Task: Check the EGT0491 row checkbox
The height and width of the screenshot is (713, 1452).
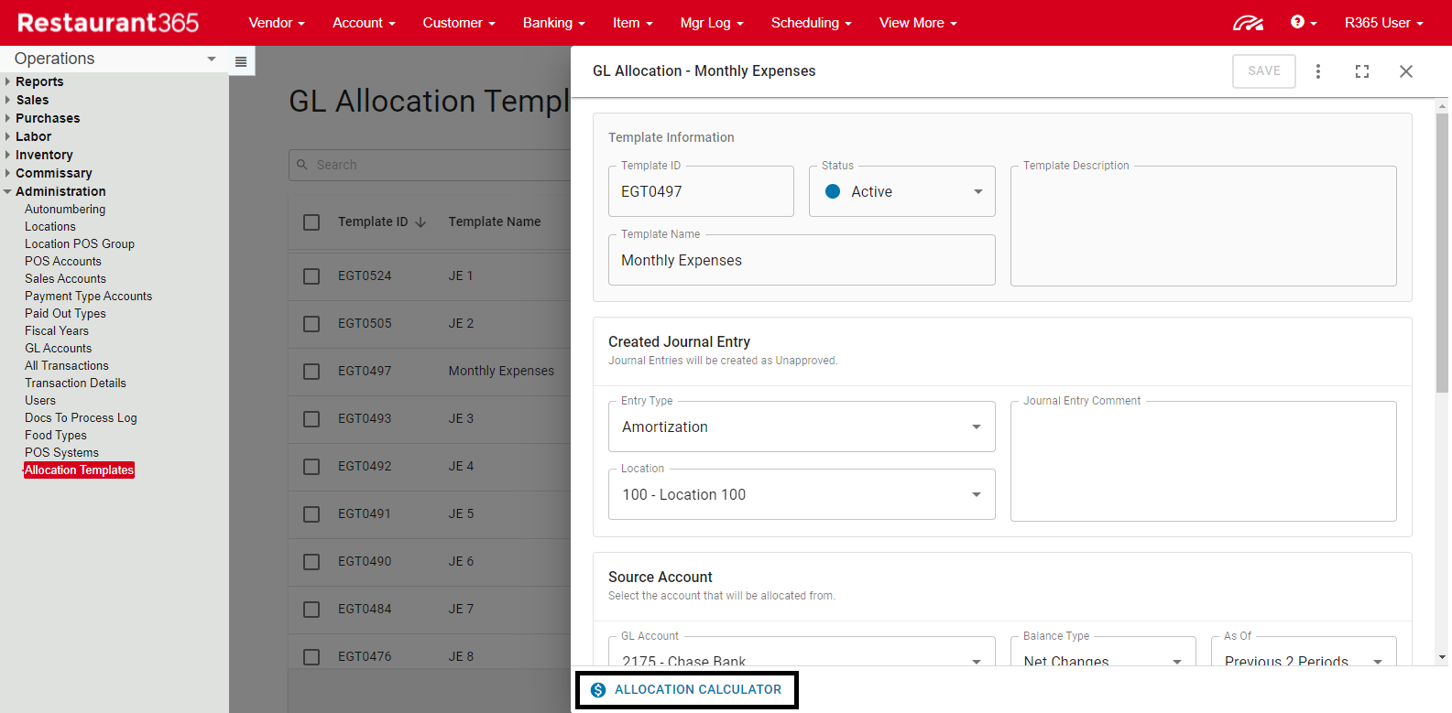Action: (x=311, y=514)
